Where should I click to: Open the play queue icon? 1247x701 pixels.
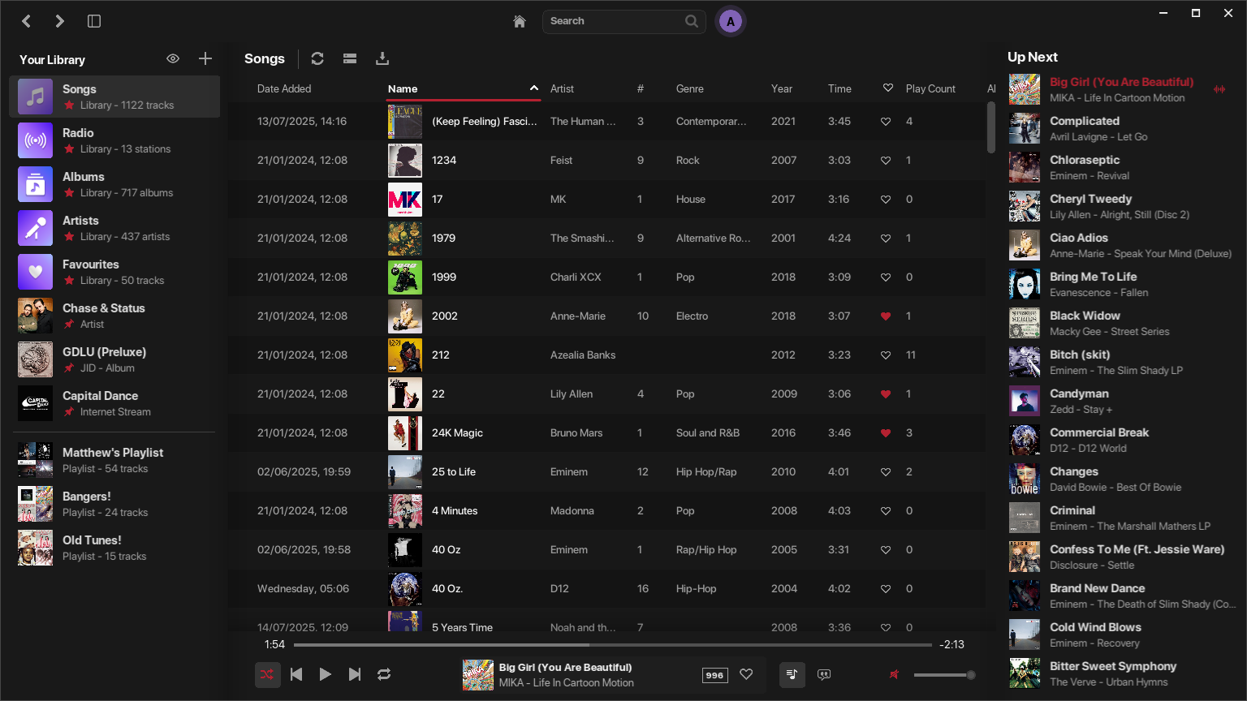click(792, 674)
